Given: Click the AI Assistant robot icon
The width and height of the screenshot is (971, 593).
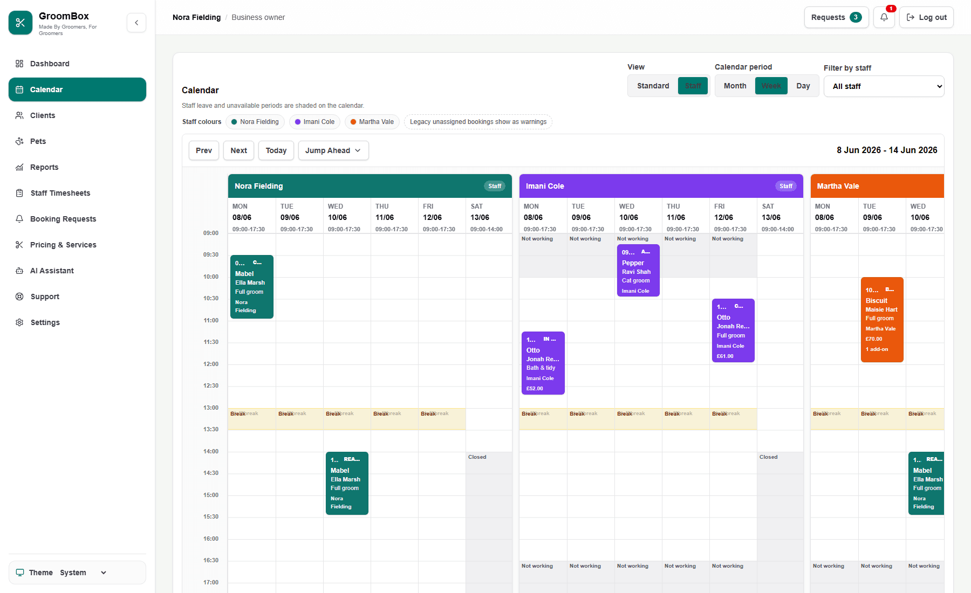Looking at the screenshot, I should pos(19,271).
